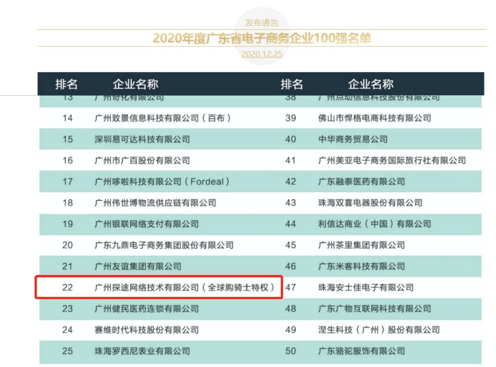Click rank number 50
496x367 pixels.
coord(291,351)
